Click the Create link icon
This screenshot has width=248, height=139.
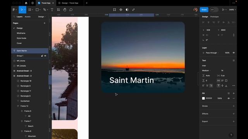click(133, 10)
